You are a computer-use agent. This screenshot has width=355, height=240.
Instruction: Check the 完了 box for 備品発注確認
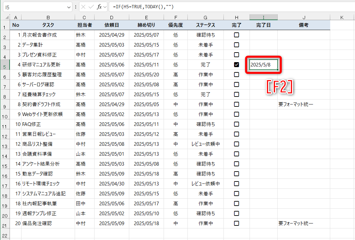click(236, 223)
